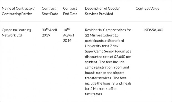The image size is (172, 102).
Task: Select the Contract Start Date header
Action: [x=50, y=11]
